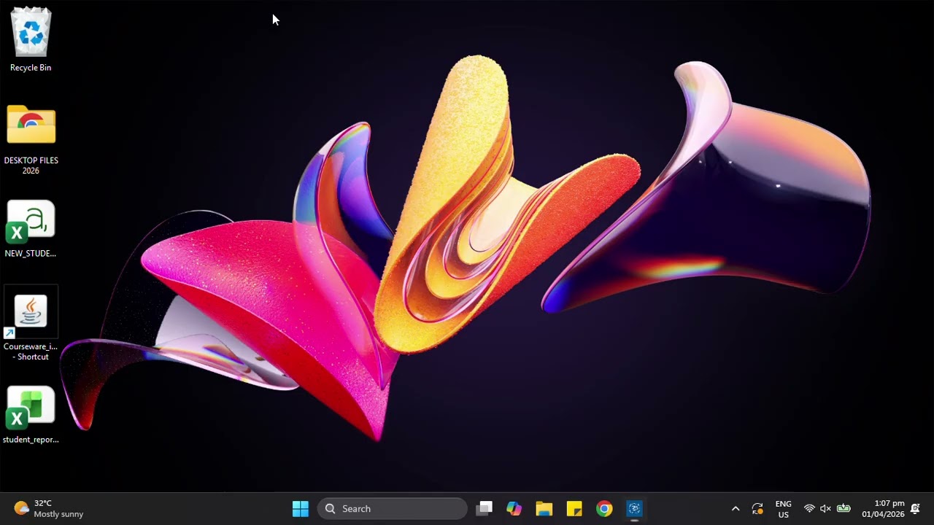Click the 'DESKTOP FILES 2026' label text

pyautogui.click(x=31, y=166)
